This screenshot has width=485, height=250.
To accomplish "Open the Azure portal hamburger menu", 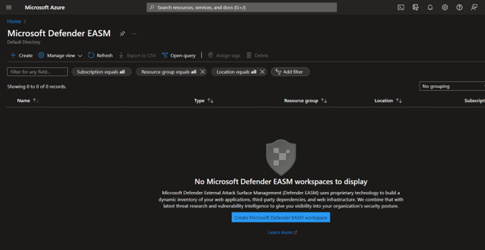I will [9, 7].
